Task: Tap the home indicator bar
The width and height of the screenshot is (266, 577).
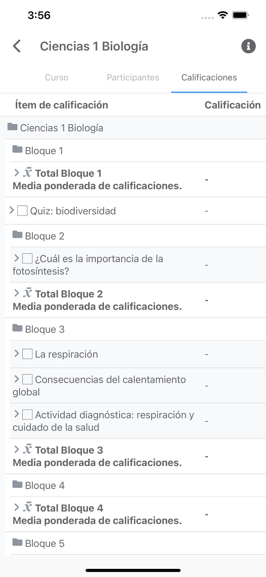Action: pyautogui.click(x=133, y=570)
